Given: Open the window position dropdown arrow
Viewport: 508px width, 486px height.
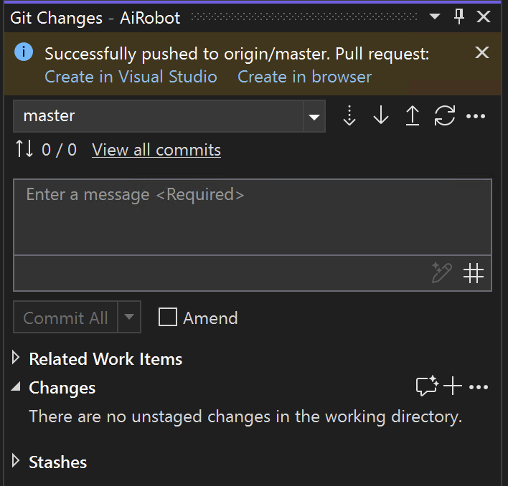Looking at the screenshot, I should pos(435,16).
